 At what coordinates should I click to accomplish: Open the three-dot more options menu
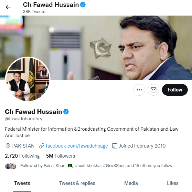(x=139, y=90)
